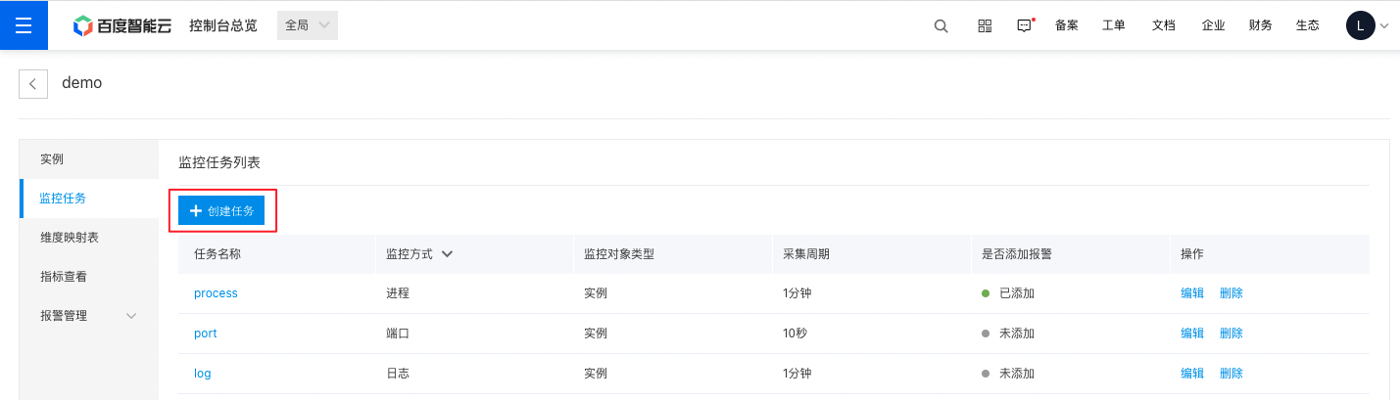Screen dimensions: 1400x400
Task: Click the Baidu AI Cloud logo
Action: coord(122,25)
